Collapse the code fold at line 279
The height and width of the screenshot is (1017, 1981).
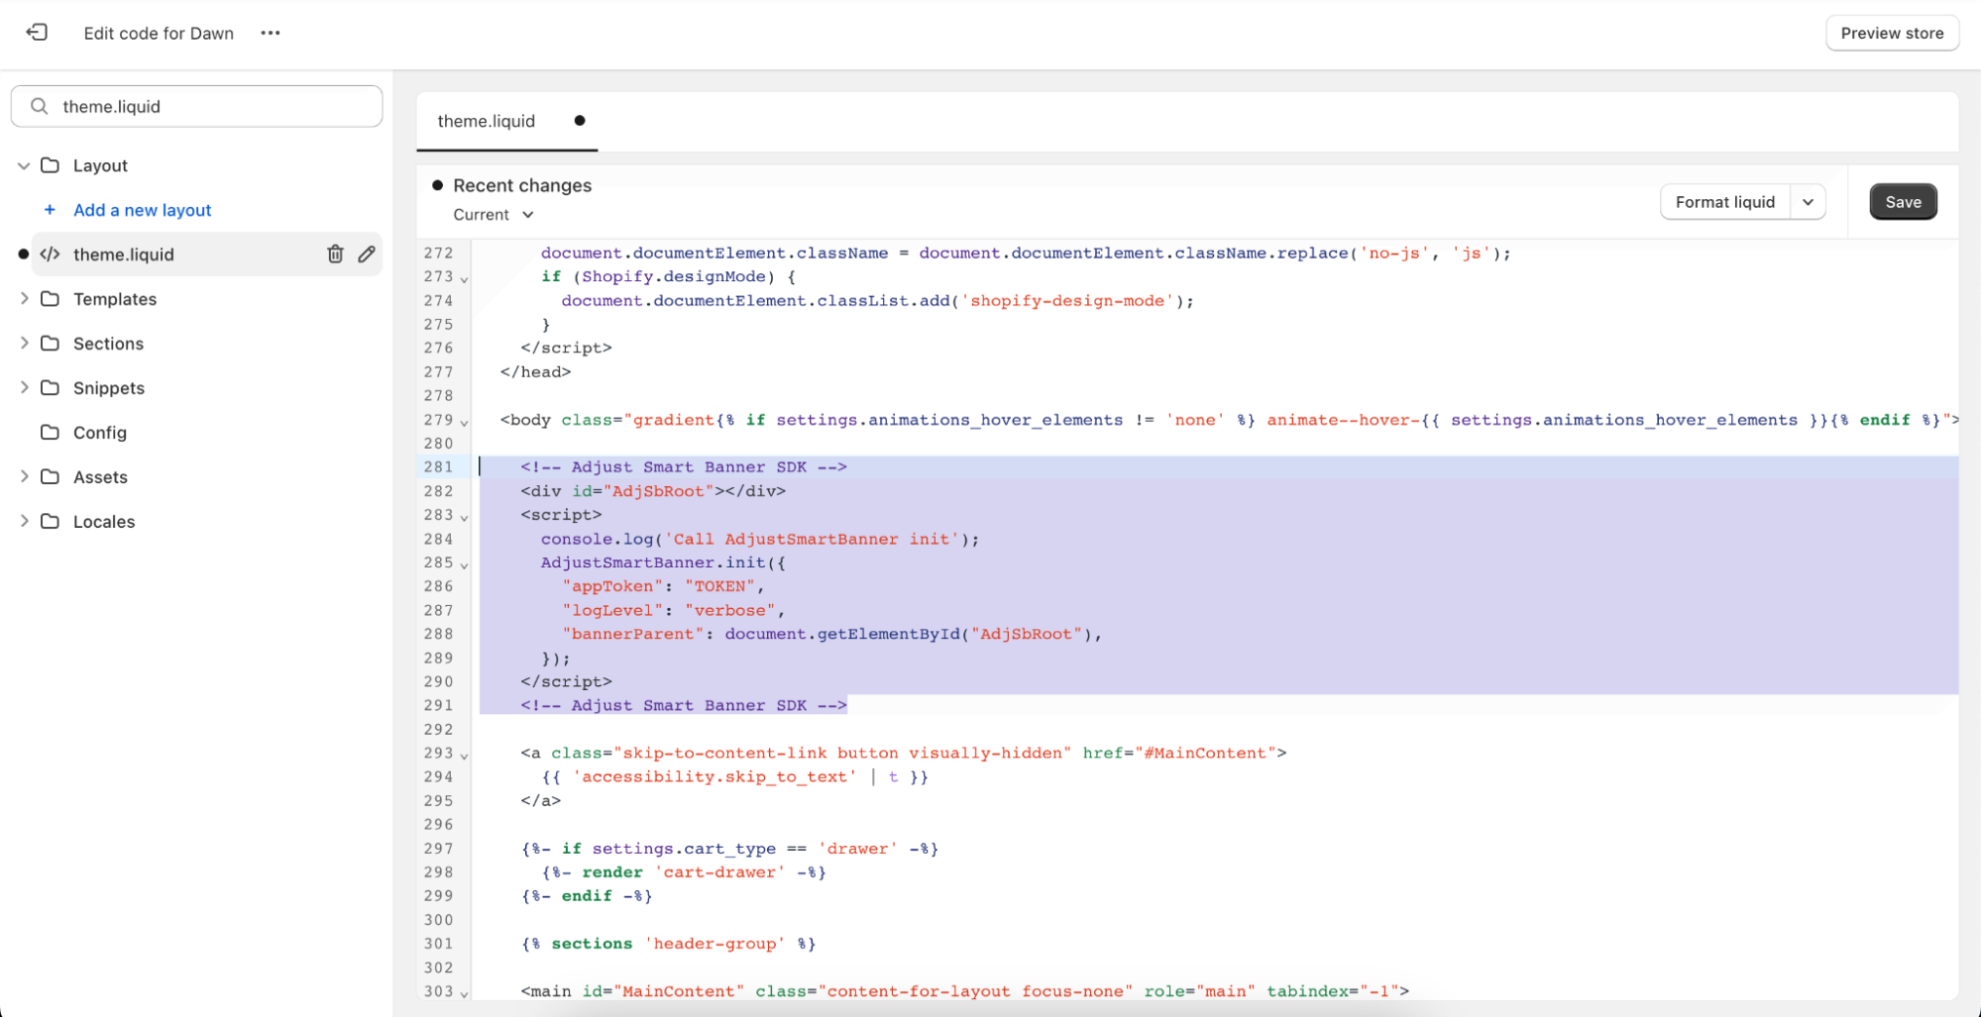[463, 420]
